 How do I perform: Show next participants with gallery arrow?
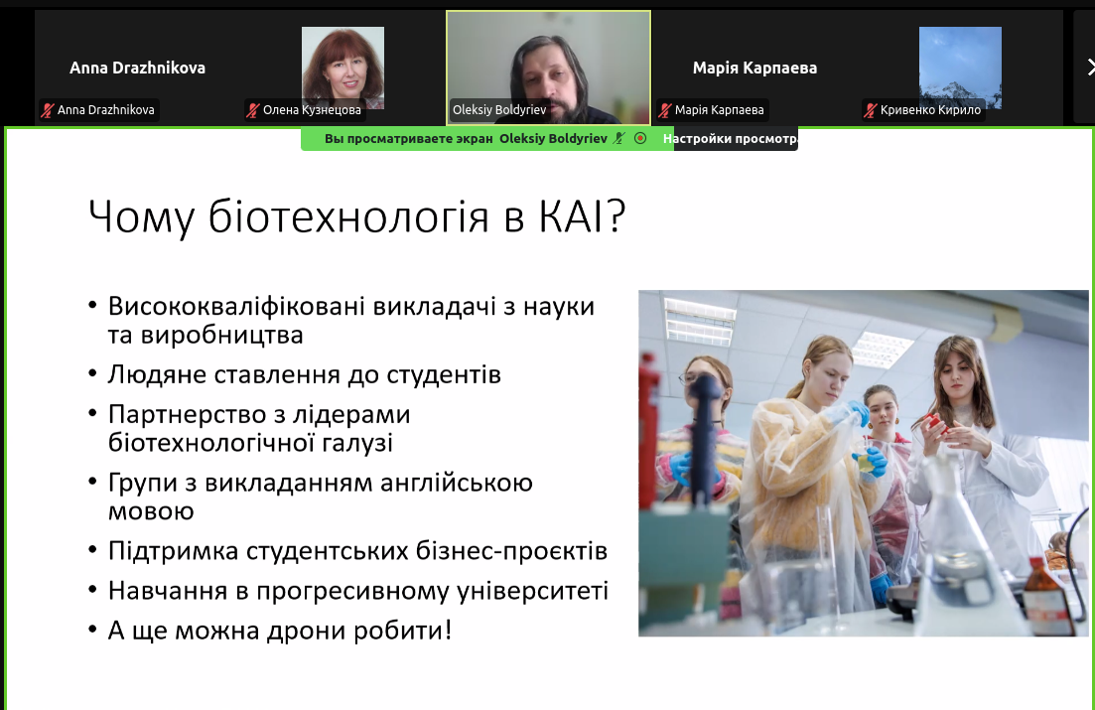[x=1090, y=68]
